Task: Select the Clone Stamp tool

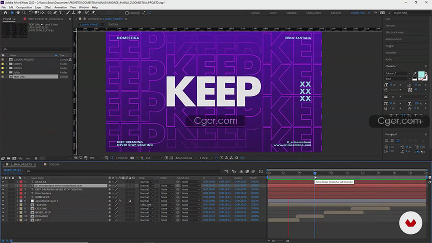Action: point(74,13)
